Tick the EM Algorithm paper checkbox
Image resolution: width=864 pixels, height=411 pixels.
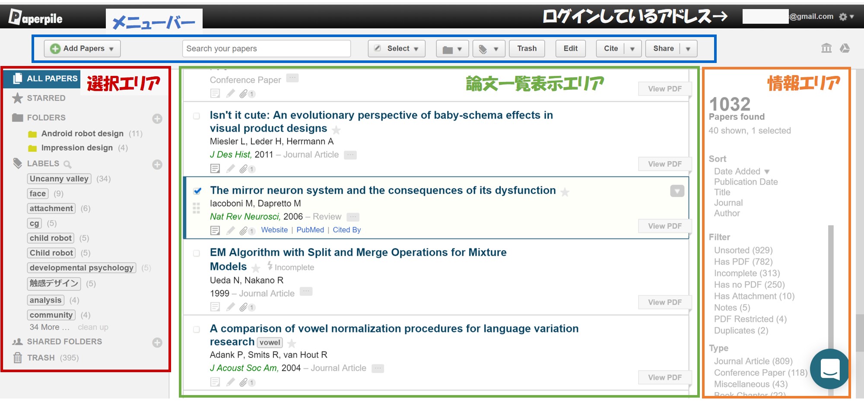(x=197, y=253)
